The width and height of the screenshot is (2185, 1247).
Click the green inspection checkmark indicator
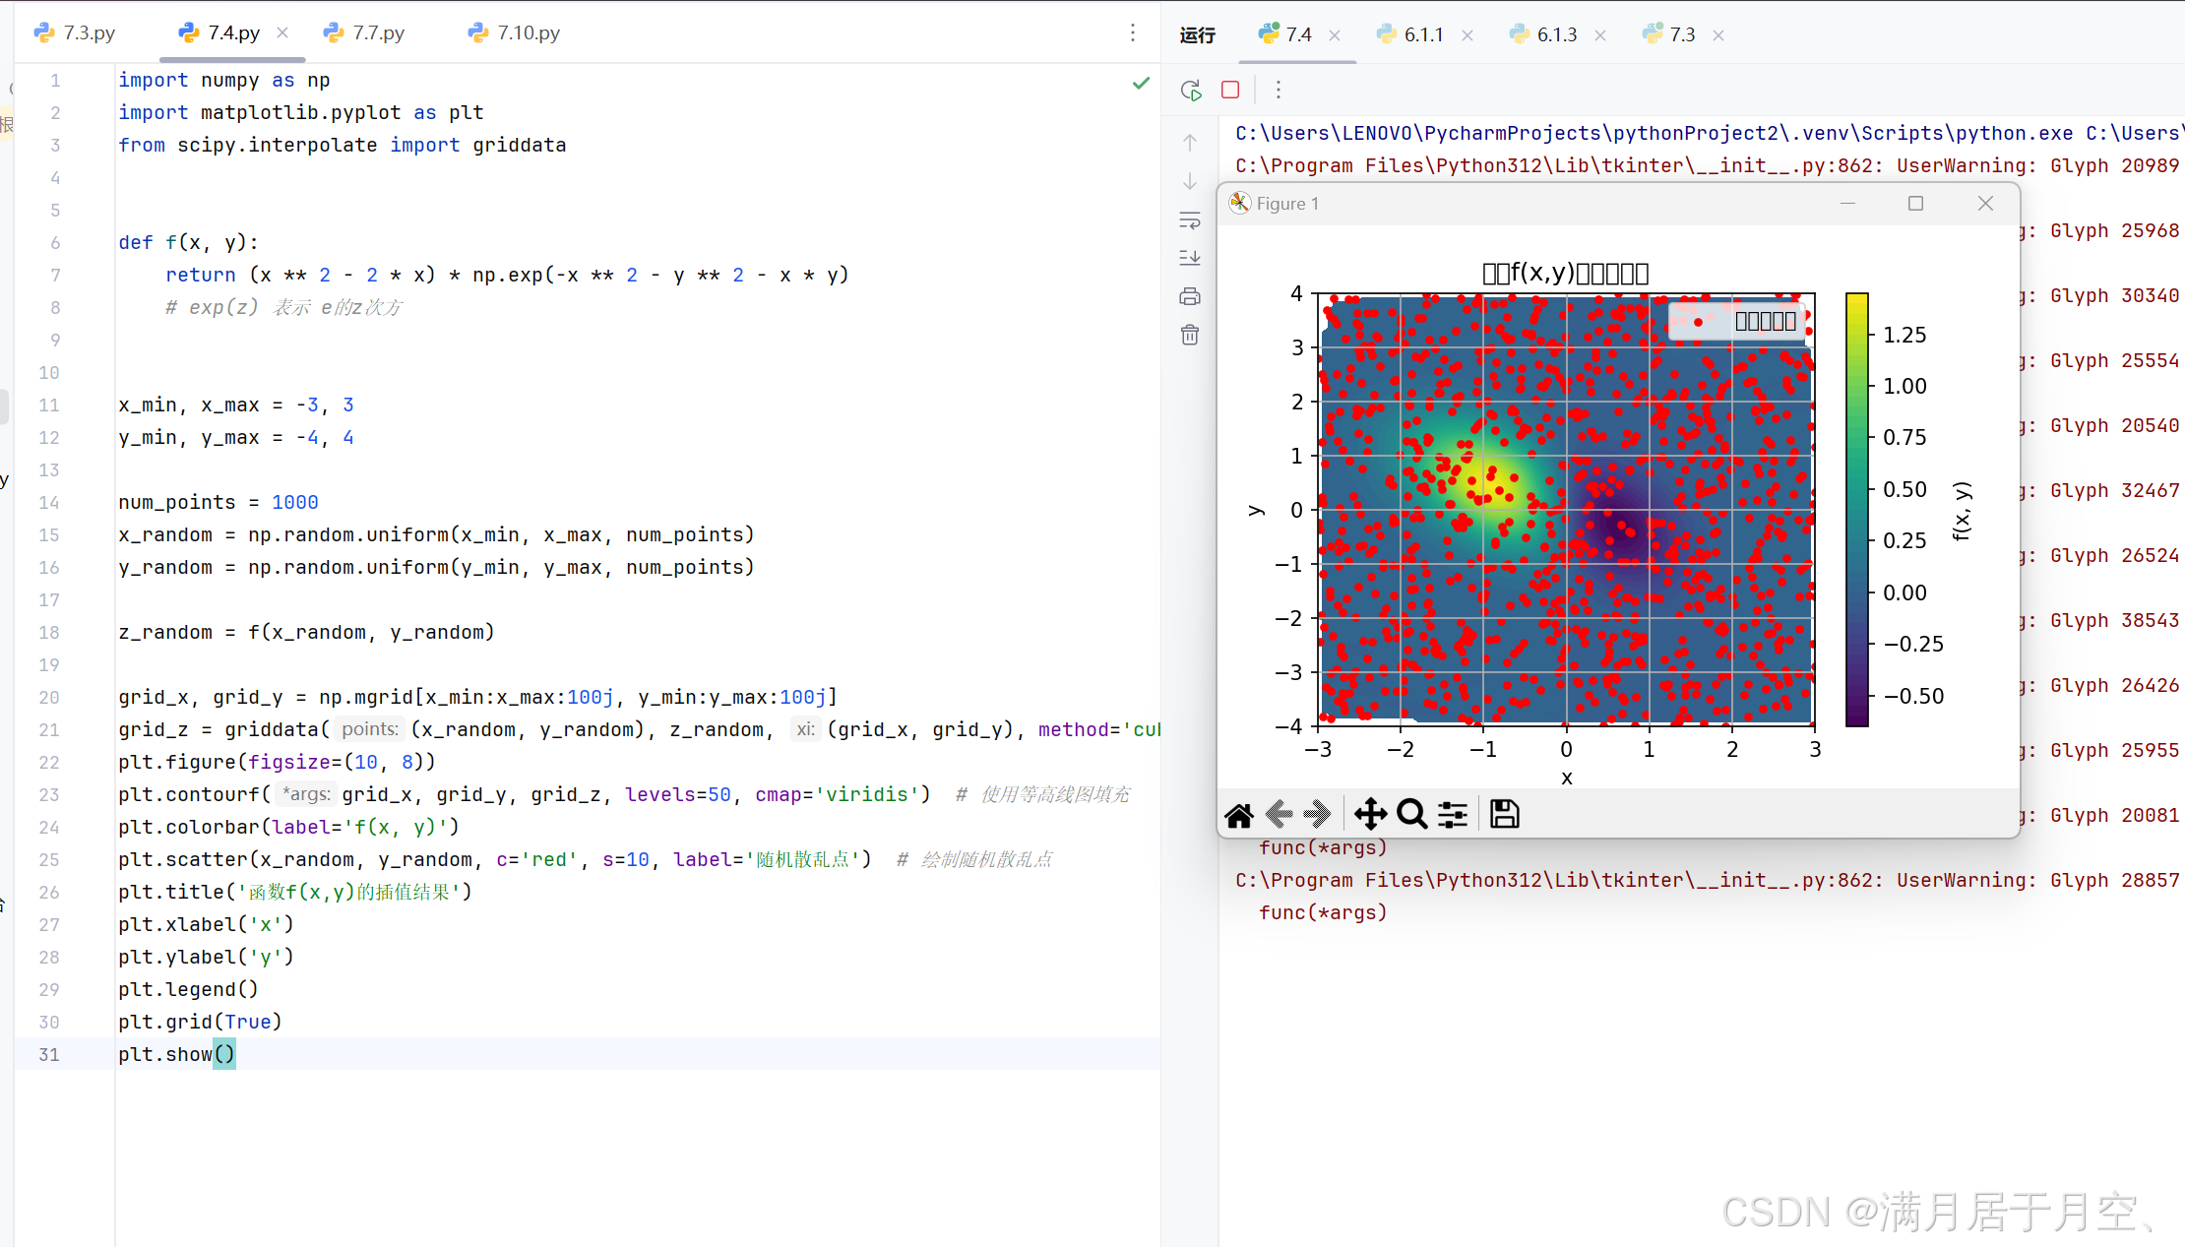(1141, 84)
